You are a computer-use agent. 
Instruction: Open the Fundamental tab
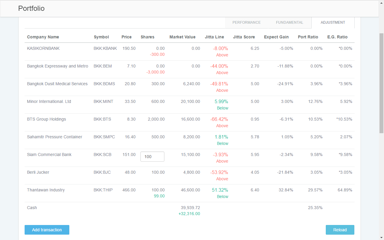289,22
